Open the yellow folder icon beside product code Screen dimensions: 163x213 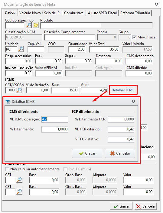[x=36, y=25]
